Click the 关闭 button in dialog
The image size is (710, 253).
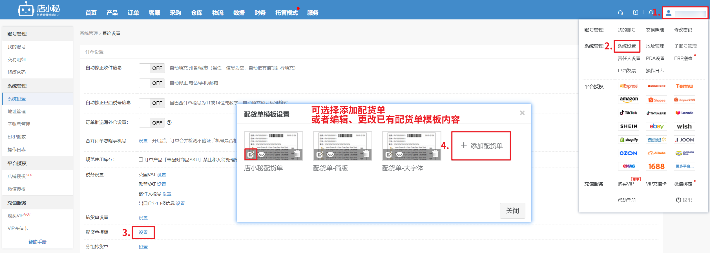(512, 211)
